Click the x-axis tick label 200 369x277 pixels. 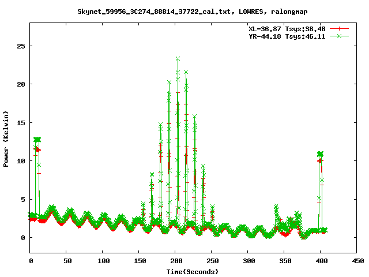(176, 261)
